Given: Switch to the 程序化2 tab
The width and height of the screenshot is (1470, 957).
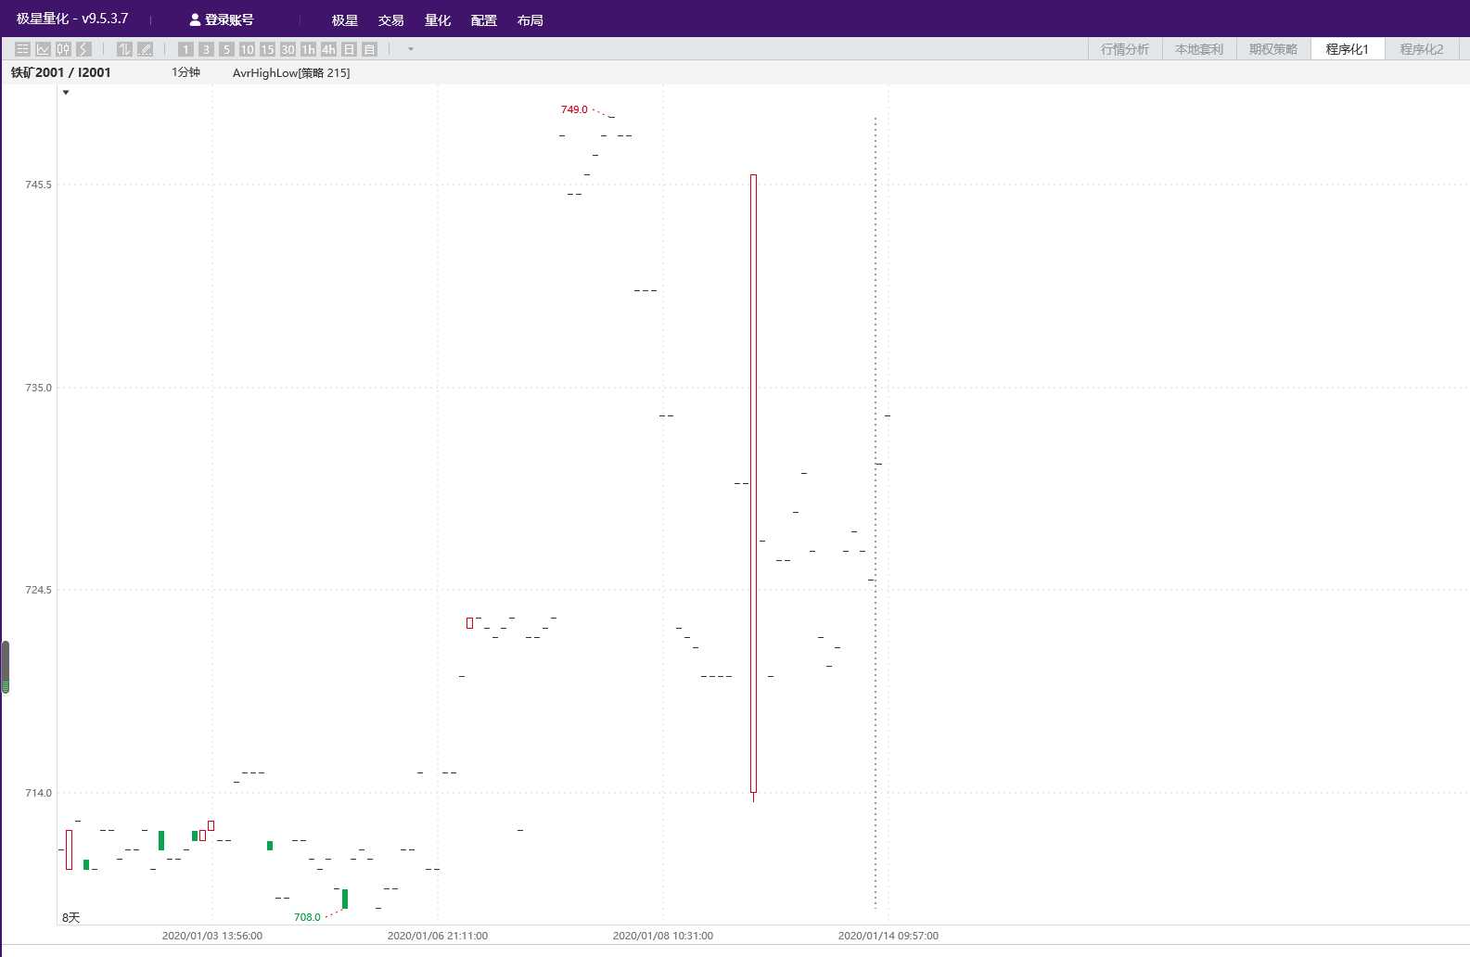Looking at the screenshot, I should 1422,49.
